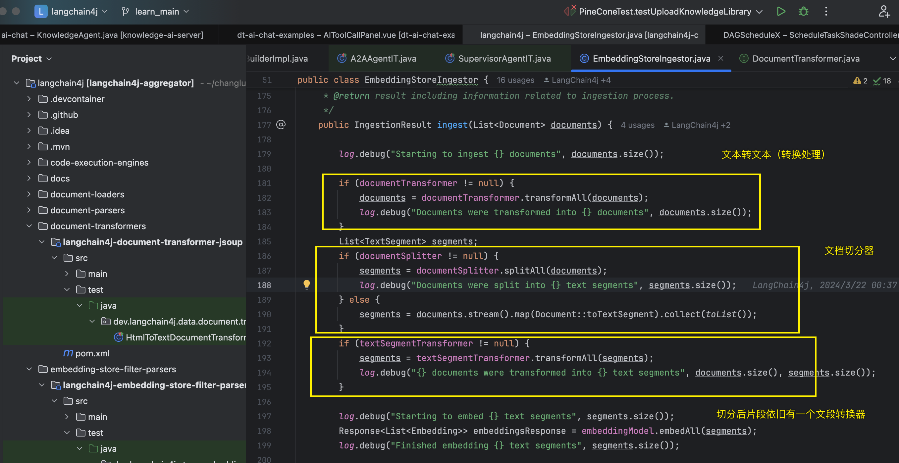Click the LangChain4j +4 authors hint
The width and height of the screenshot is (899, 463).
(578, 80)
